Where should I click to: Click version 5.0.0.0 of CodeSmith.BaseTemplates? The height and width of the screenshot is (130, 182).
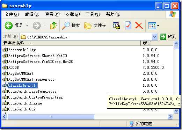coord(150,91)
